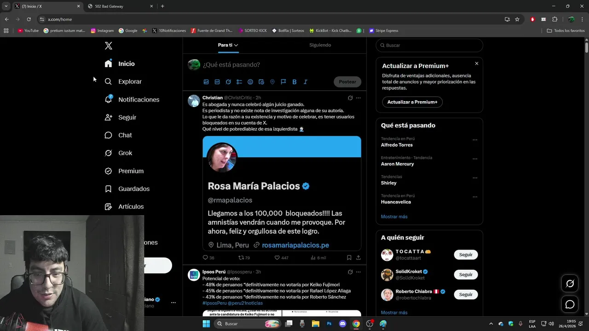Follow SolidKroket with Seguir button

point(466,274)
